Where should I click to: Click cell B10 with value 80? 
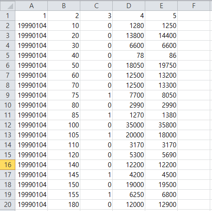tap(64, 105)
